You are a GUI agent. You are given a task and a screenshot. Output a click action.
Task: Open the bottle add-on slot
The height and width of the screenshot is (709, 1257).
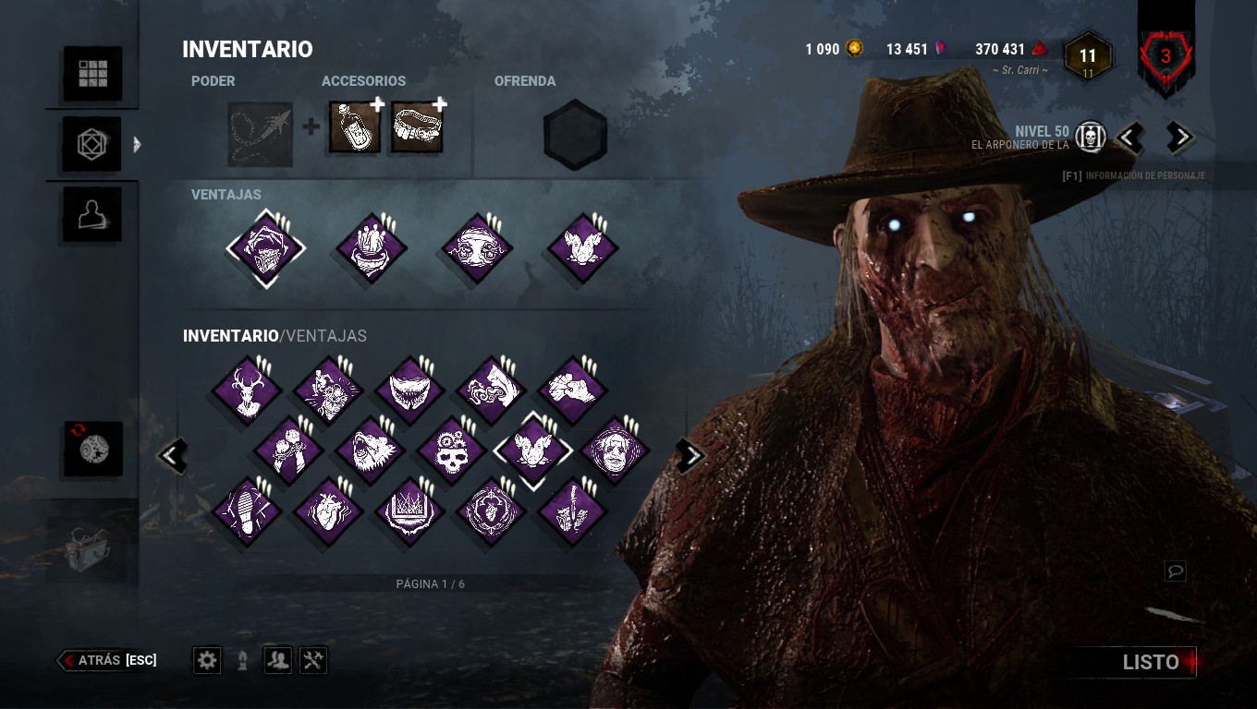(x=355, y=128)
